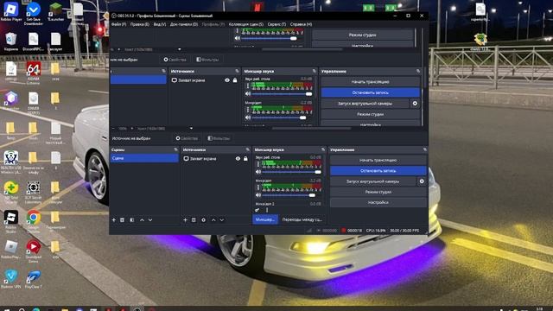Open Настройки in bottom Управление dock

coord(378,203)
